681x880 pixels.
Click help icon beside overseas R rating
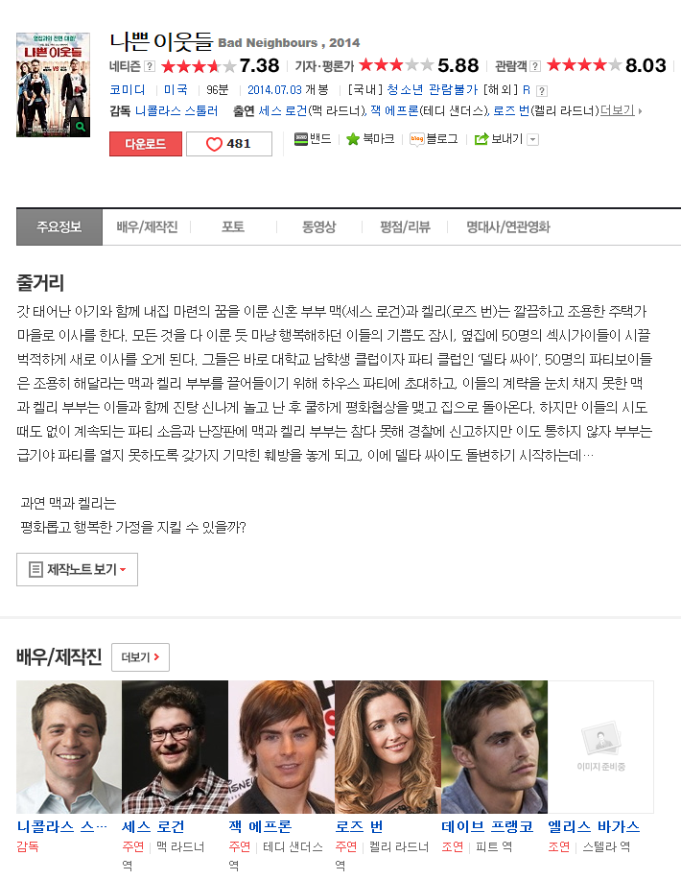(x=541, y=90)
